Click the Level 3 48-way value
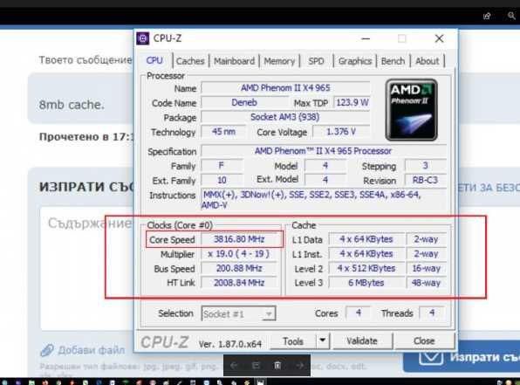The width and height of the screenshot is (520, 385). point(426,283)
